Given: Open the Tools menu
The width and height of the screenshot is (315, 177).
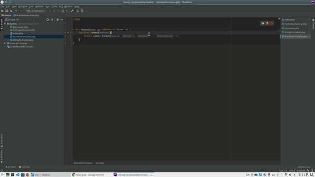Looking at the screenshot, I should [54, 6].
